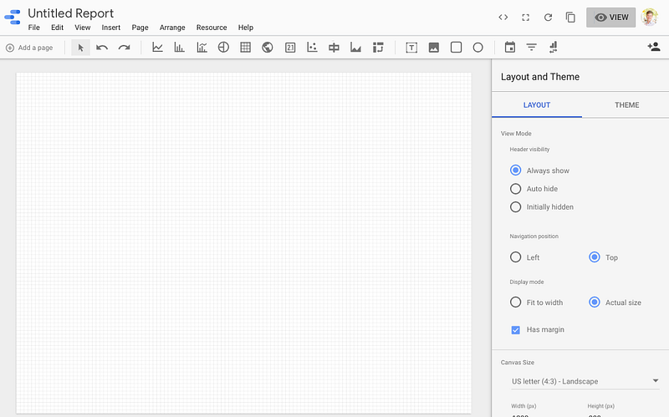The width and height of the screenshot is (669, 417).
Task: Open the Arrange menu
Action: click(172, 28)
